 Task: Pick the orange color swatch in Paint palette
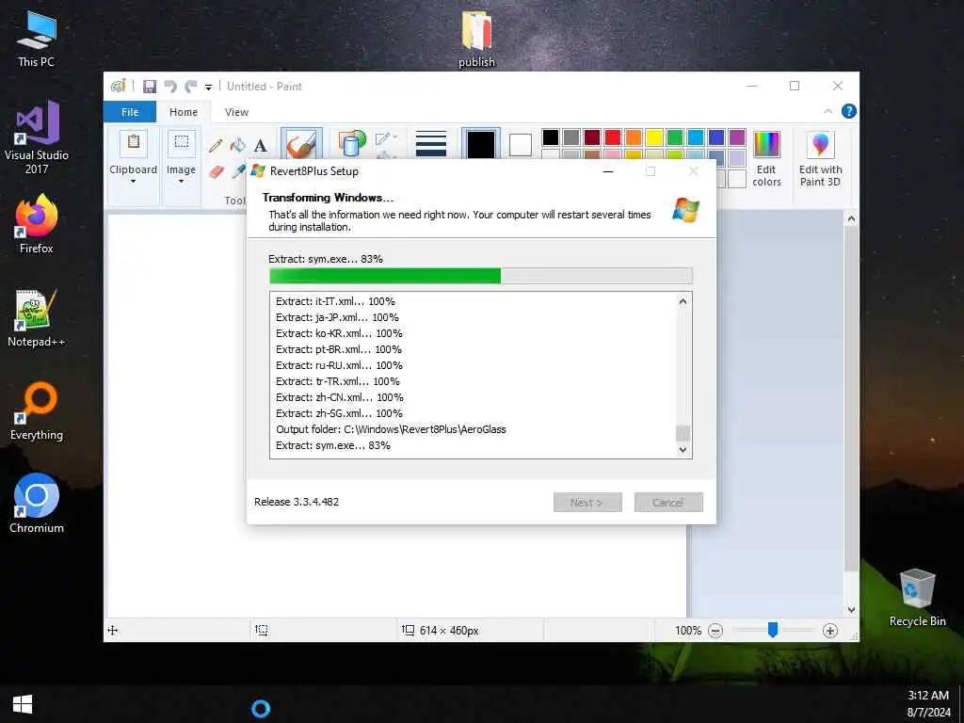(x=634, y=137)
